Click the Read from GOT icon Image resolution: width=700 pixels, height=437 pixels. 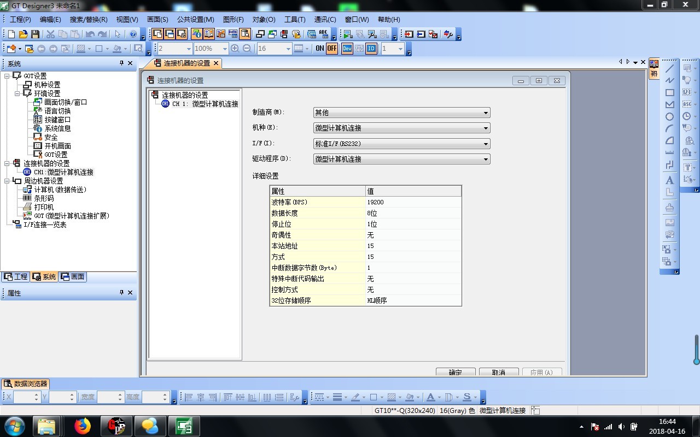421,34
